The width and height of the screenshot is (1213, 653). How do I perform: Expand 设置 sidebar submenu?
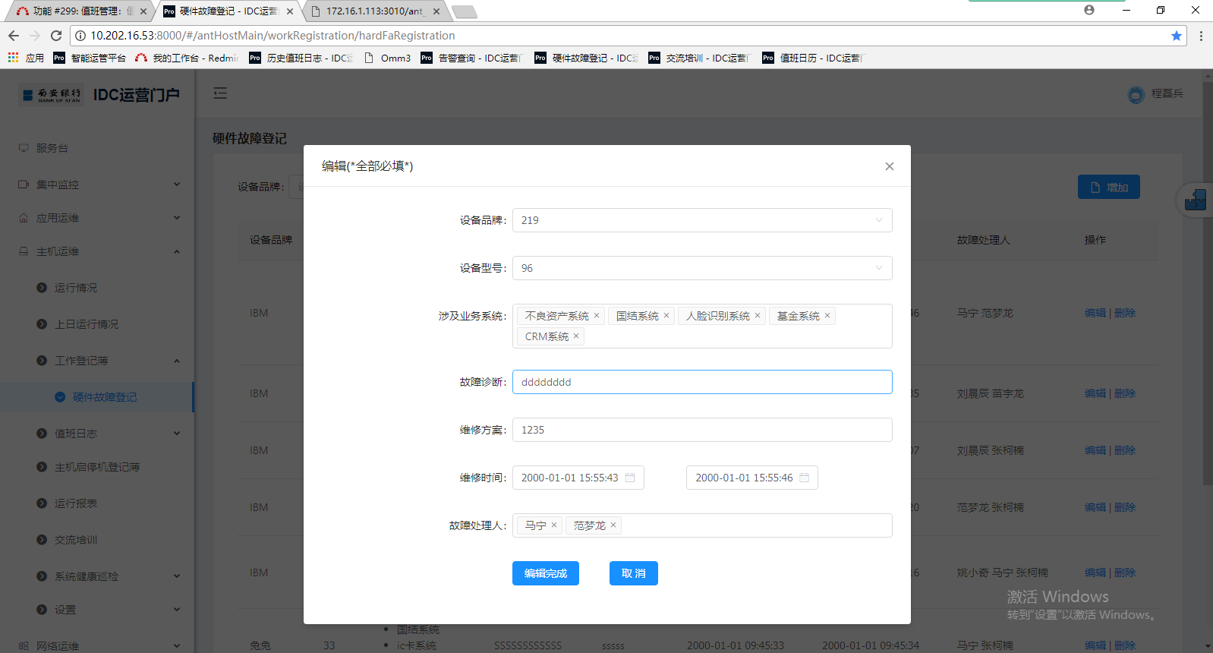(x=97, y=610)
